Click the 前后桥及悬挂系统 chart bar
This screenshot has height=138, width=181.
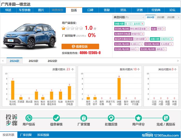click(51, 95)
